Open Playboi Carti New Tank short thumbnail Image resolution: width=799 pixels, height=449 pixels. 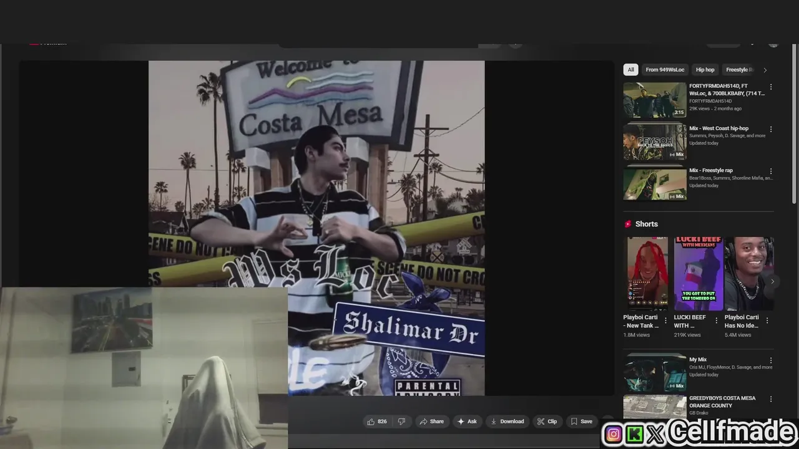(647, 274)
